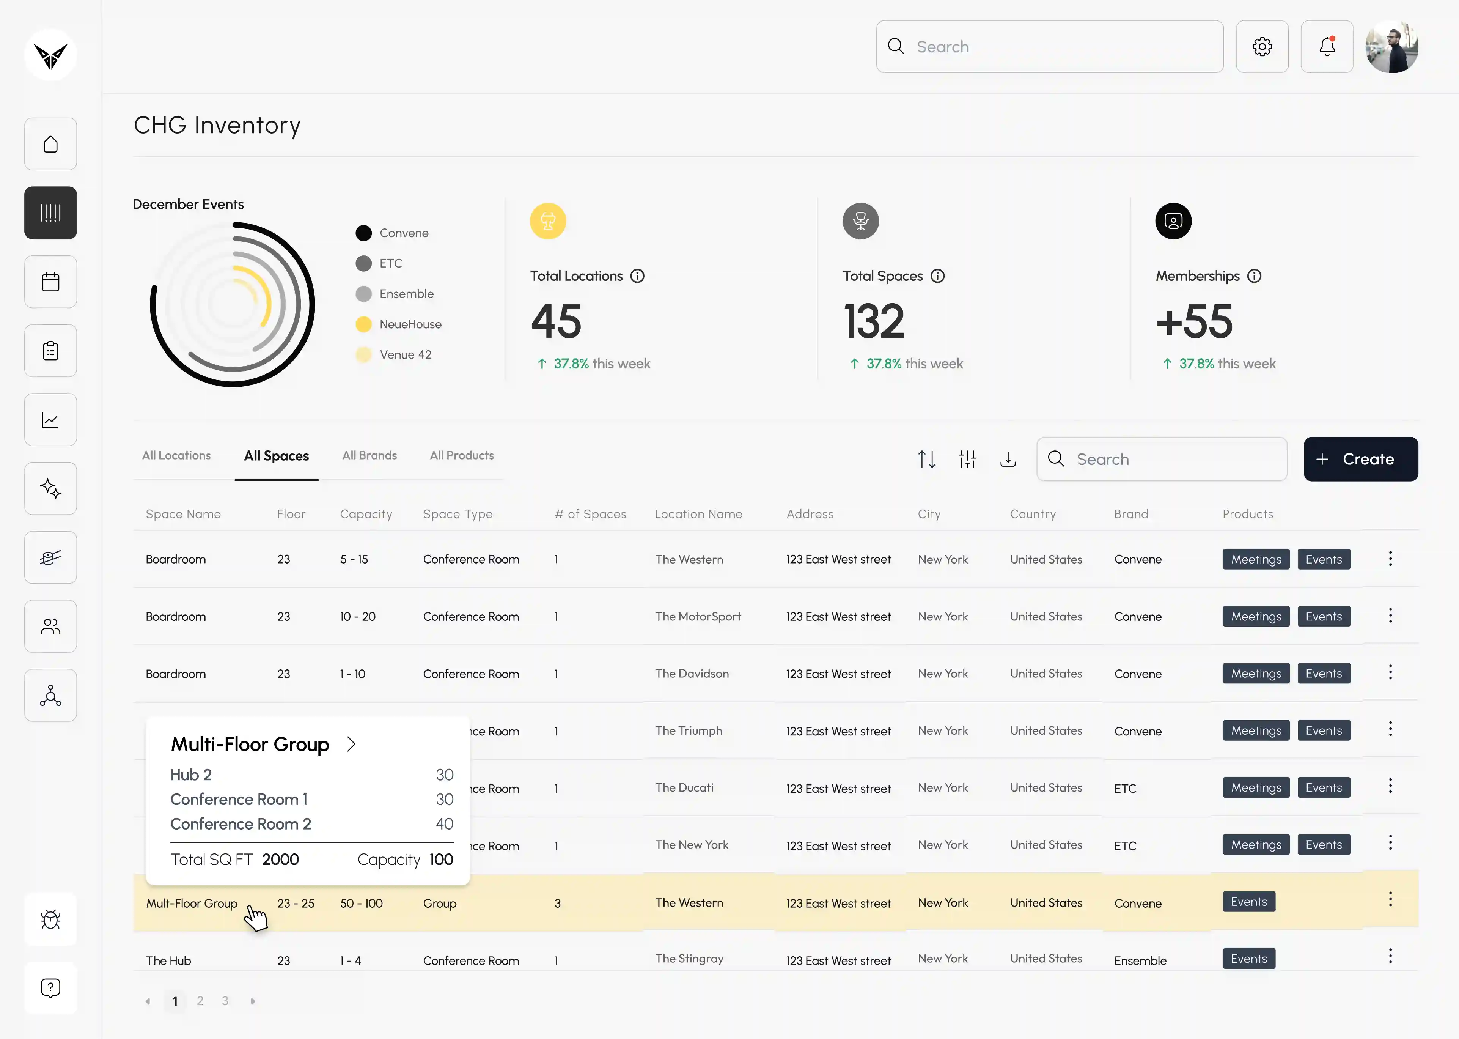The height and width of the screenshot is (1039, 1459).
Task: Download the table with the download icon
Action: (x=1008, y=460)
